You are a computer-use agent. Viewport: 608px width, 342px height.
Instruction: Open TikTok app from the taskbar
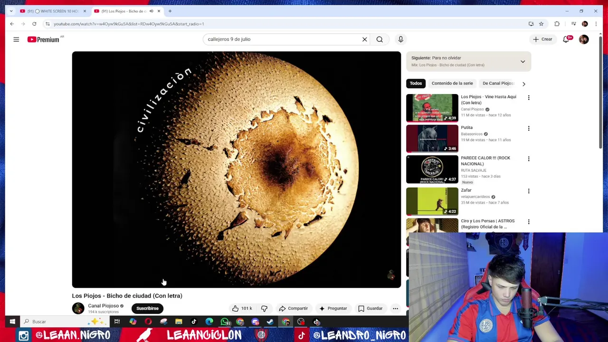[x=194, y=322]
